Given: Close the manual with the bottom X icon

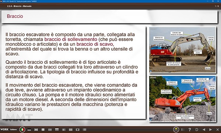Looking at the screenshot, I should coord(217,130).
